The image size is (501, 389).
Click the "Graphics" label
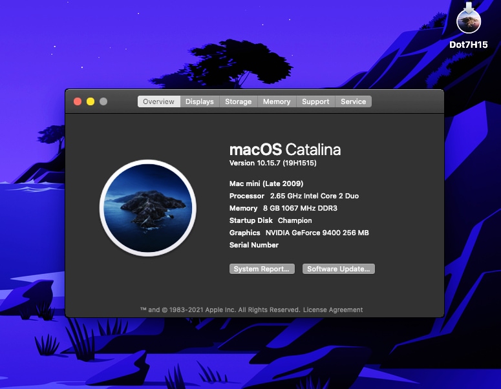[245, 233]
